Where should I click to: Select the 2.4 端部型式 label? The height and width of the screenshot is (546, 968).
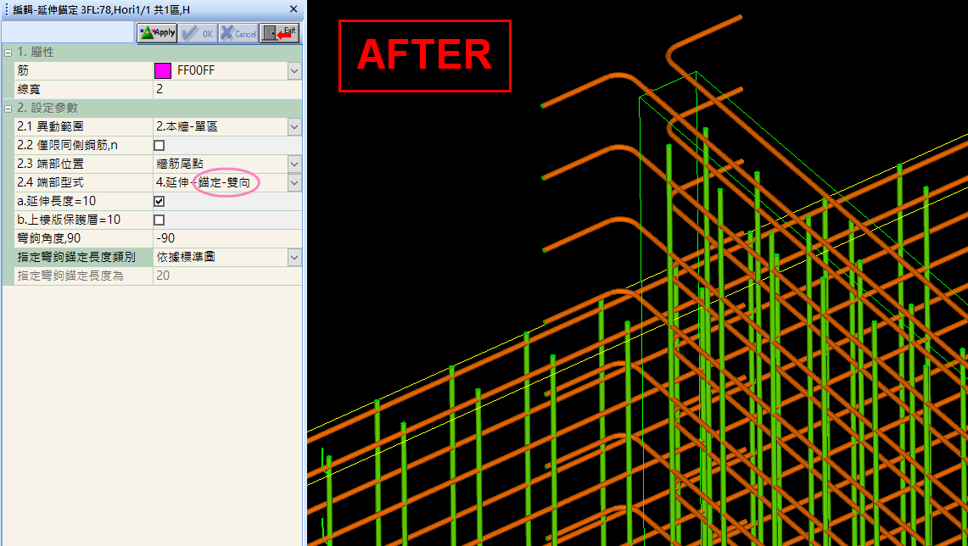50,182
